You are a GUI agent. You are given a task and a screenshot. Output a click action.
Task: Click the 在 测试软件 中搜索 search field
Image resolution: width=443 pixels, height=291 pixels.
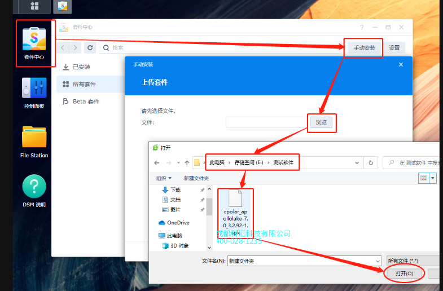413,163
